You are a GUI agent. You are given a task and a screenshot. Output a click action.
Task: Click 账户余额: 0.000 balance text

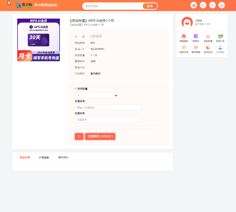coord(203,24)
